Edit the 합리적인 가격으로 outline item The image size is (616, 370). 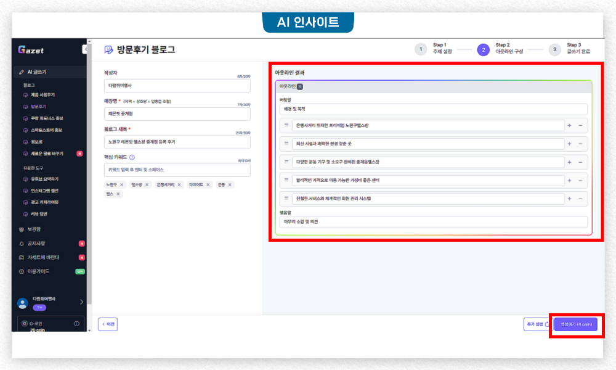428,181
